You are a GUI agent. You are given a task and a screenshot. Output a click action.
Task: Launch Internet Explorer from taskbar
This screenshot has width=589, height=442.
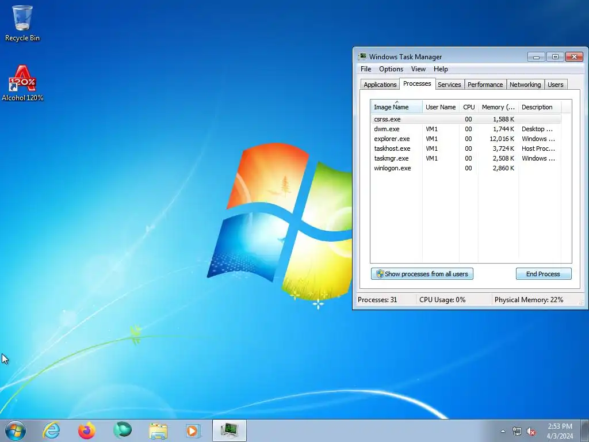51,430
